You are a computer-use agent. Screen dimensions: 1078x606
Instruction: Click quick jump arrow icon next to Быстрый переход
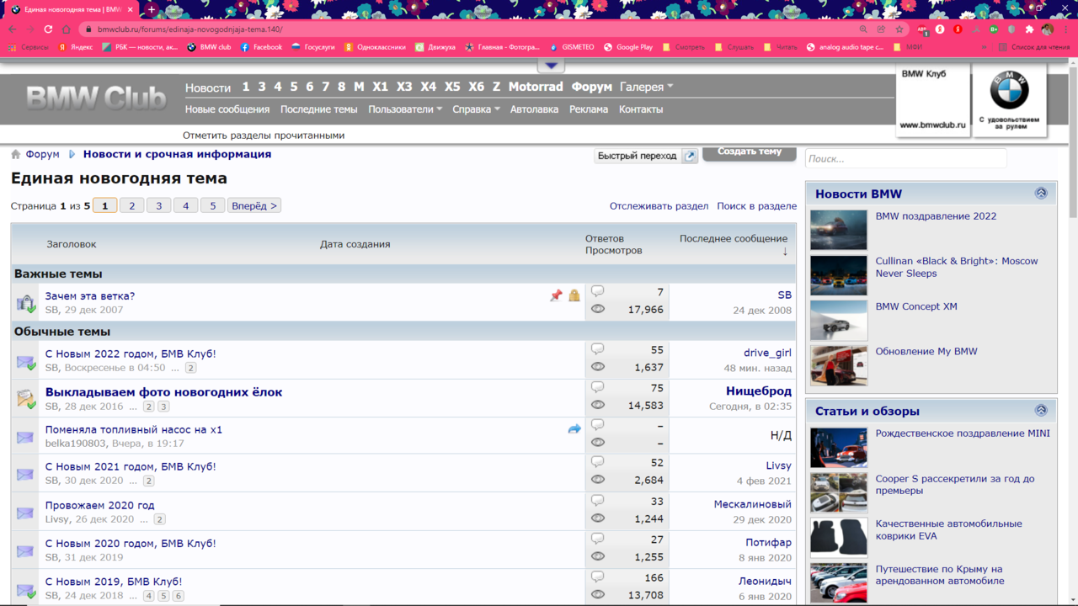690,156
